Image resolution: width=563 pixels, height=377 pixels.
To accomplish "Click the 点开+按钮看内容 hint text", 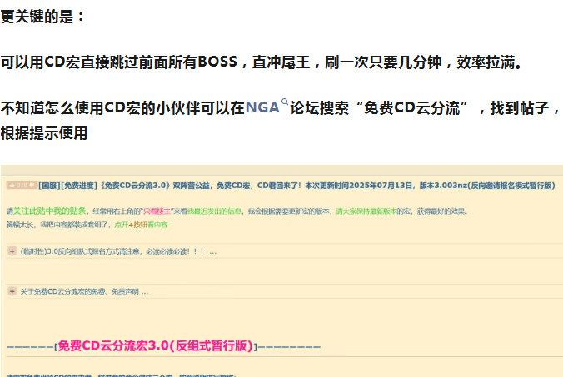I will point(140,225).
